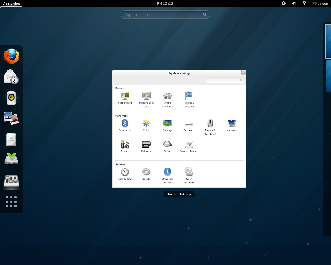Focus the Type to search field
The height and width of the screenshot is (265, 331).
[x=165, y=14]
